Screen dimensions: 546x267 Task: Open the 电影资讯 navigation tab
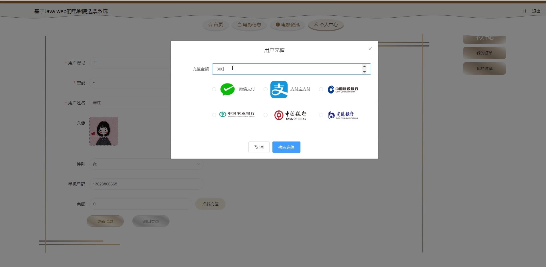288,25
